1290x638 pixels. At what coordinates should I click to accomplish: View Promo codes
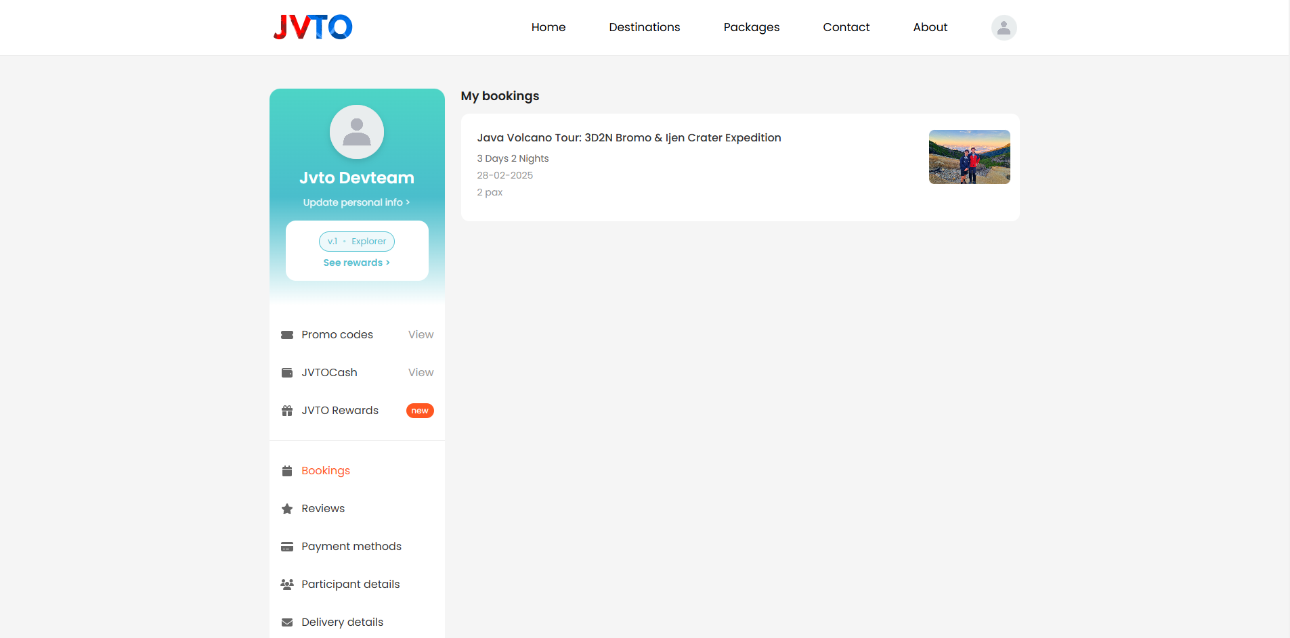point(421,335)
